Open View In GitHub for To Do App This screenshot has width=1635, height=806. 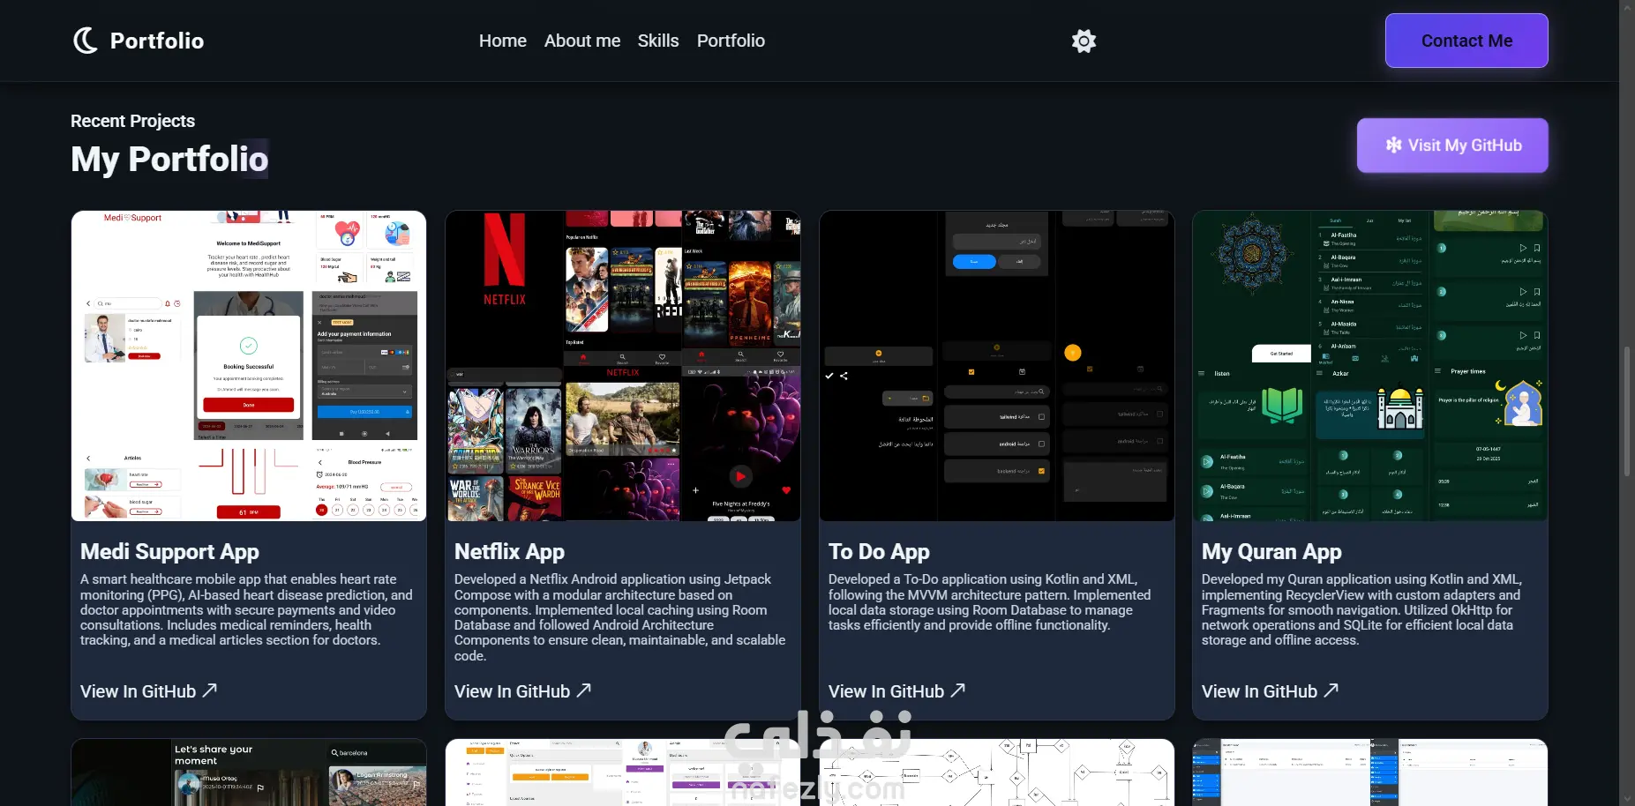point(896,691)
